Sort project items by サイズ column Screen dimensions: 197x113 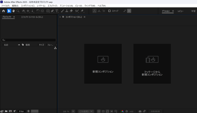tap(41, 45)
